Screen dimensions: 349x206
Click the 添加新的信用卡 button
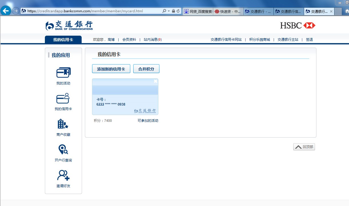[x=111, y=69]
